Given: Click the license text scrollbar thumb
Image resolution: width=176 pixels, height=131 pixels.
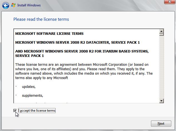Looking at the screenshot, I should [x=162, y=35].
